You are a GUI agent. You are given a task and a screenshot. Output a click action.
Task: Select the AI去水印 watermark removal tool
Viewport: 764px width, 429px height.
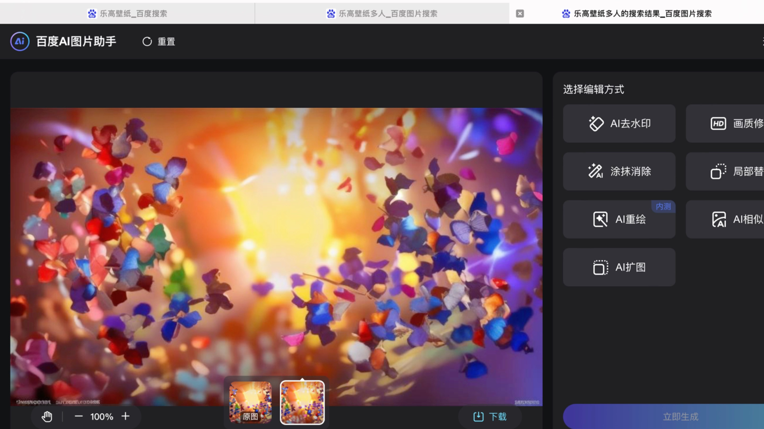point(619,123)
